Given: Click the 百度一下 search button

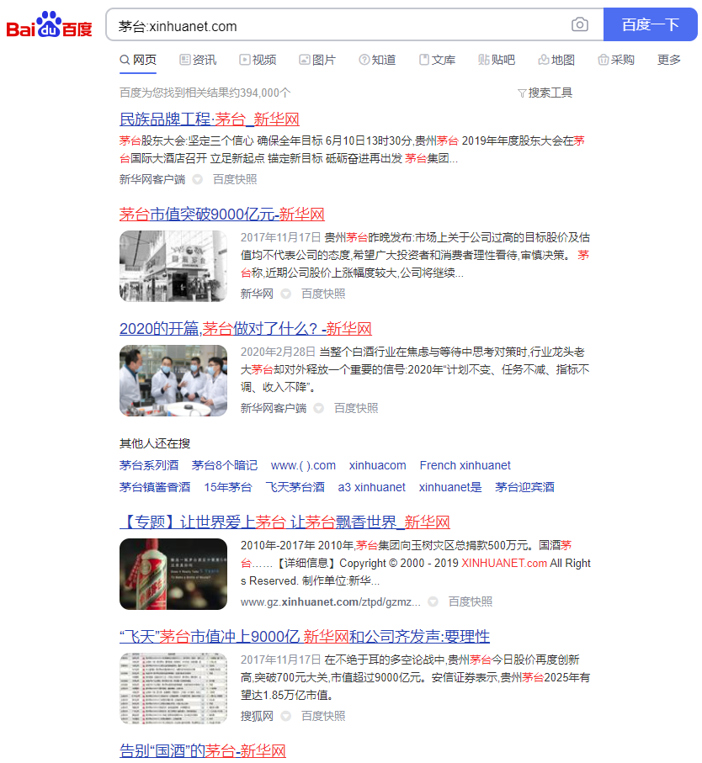Looking at the screenshot, I should 651,24.
